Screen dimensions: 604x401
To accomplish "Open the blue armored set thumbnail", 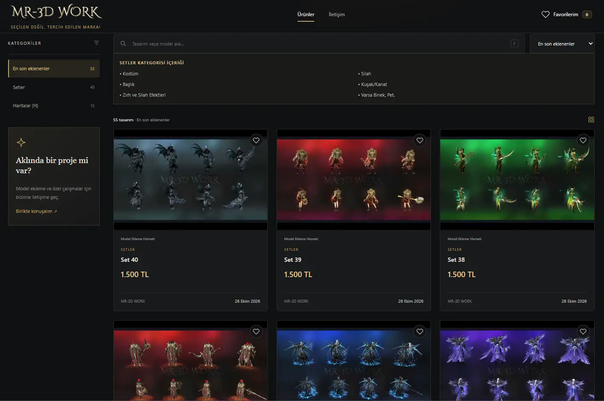I will pos(354,361).
